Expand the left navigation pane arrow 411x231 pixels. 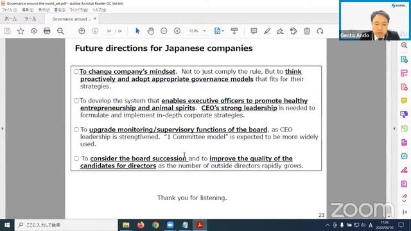click(x=3, y=128)
